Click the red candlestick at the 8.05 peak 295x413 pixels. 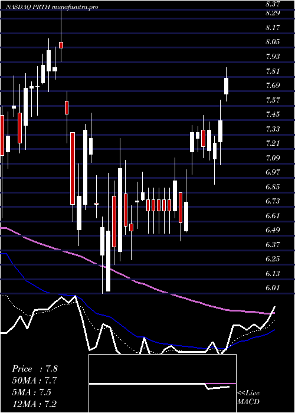(61, 45)
